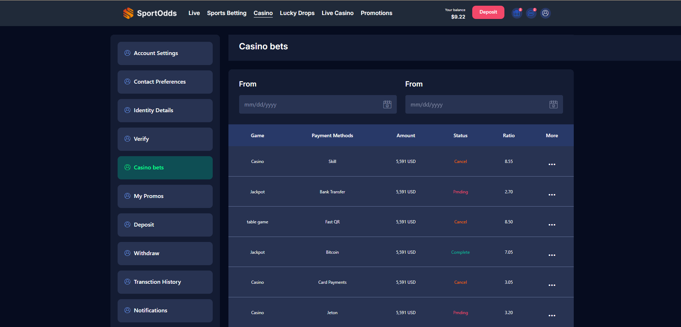Open My Promos in sidebar

pyautogui.click(x=165, y=196)
